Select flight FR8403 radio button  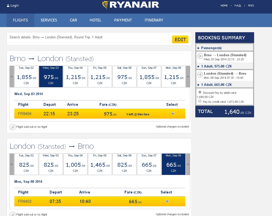pos(167,201)
